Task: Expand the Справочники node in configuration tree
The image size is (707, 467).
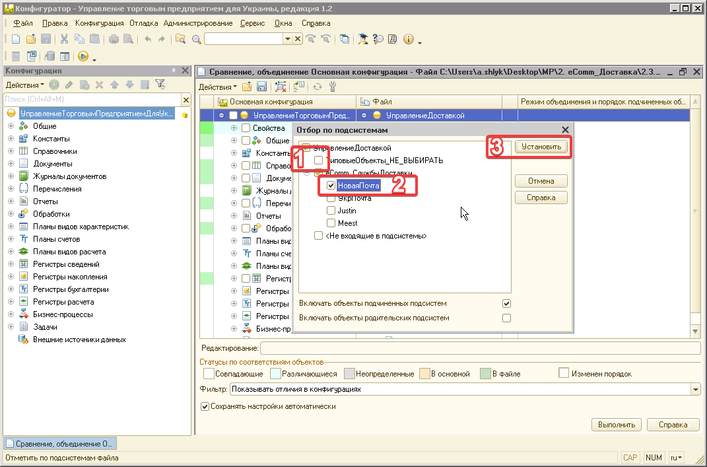Action: 11,151
